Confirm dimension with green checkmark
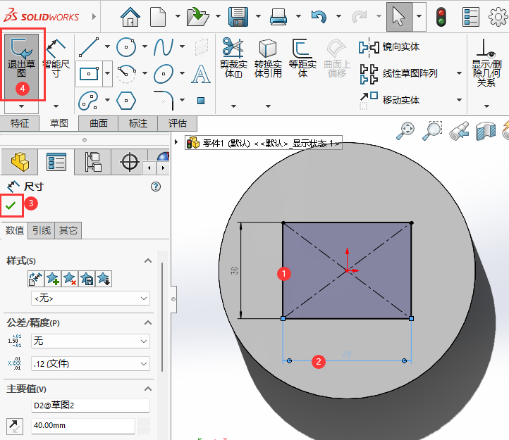 [11, 205]
